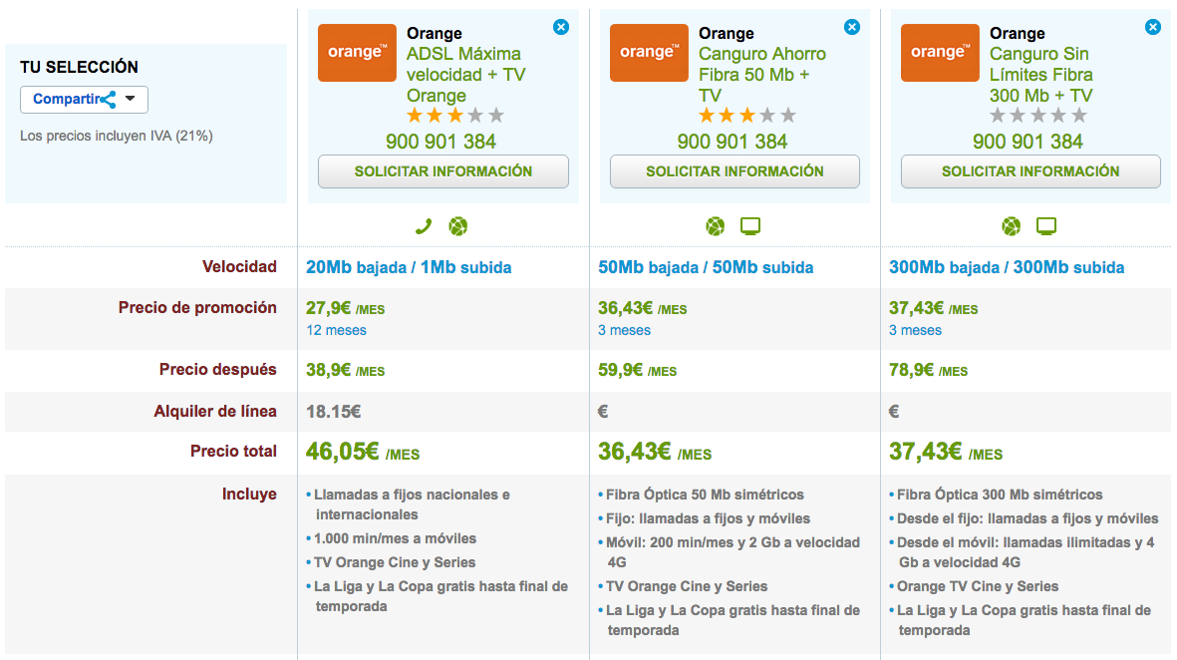Click internet globe icon under Canguro Ahorro plan

click(716, 226)
